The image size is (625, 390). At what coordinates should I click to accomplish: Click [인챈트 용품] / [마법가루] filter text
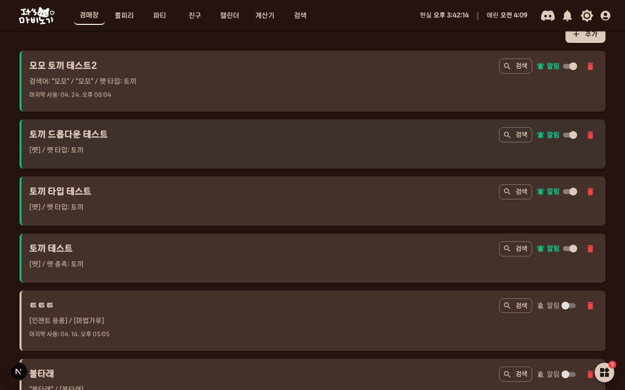[x=66, y=320]
